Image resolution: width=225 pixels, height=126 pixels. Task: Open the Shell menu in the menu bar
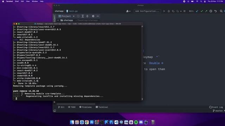point(17,1)
